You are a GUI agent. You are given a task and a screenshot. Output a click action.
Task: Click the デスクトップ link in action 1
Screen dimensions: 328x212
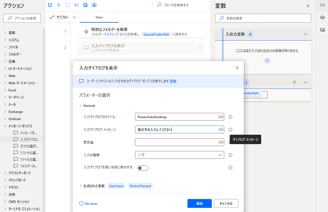(x=111, y=35)
